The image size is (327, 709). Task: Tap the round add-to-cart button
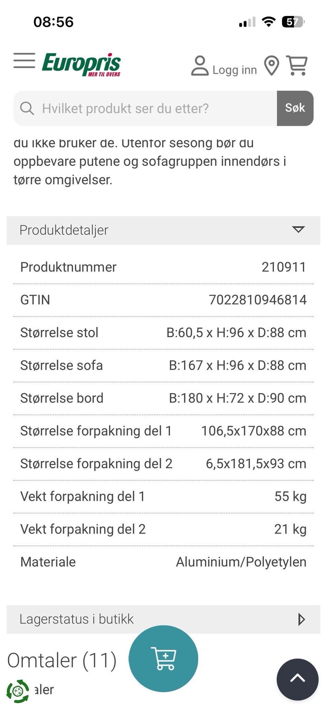pos(163,659)
